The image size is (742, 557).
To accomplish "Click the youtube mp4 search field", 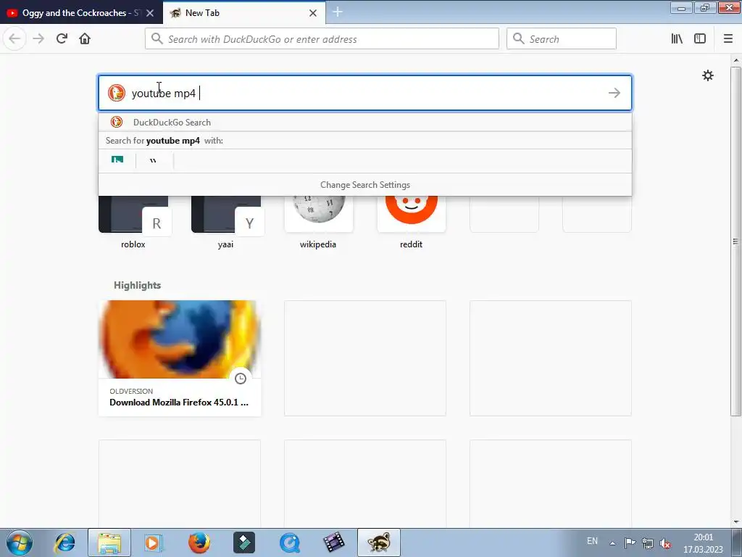I will [x=365, y=93].
